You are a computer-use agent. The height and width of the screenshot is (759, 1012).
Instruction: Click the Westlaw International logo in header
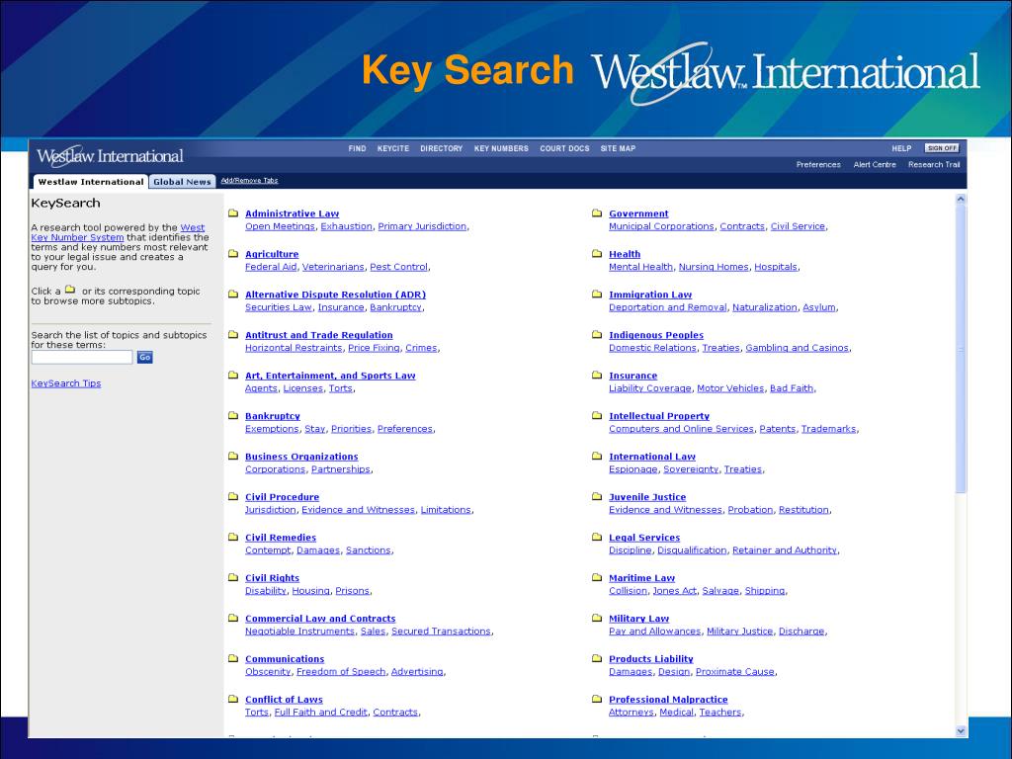pyautogui.click(x=110, y=156)
